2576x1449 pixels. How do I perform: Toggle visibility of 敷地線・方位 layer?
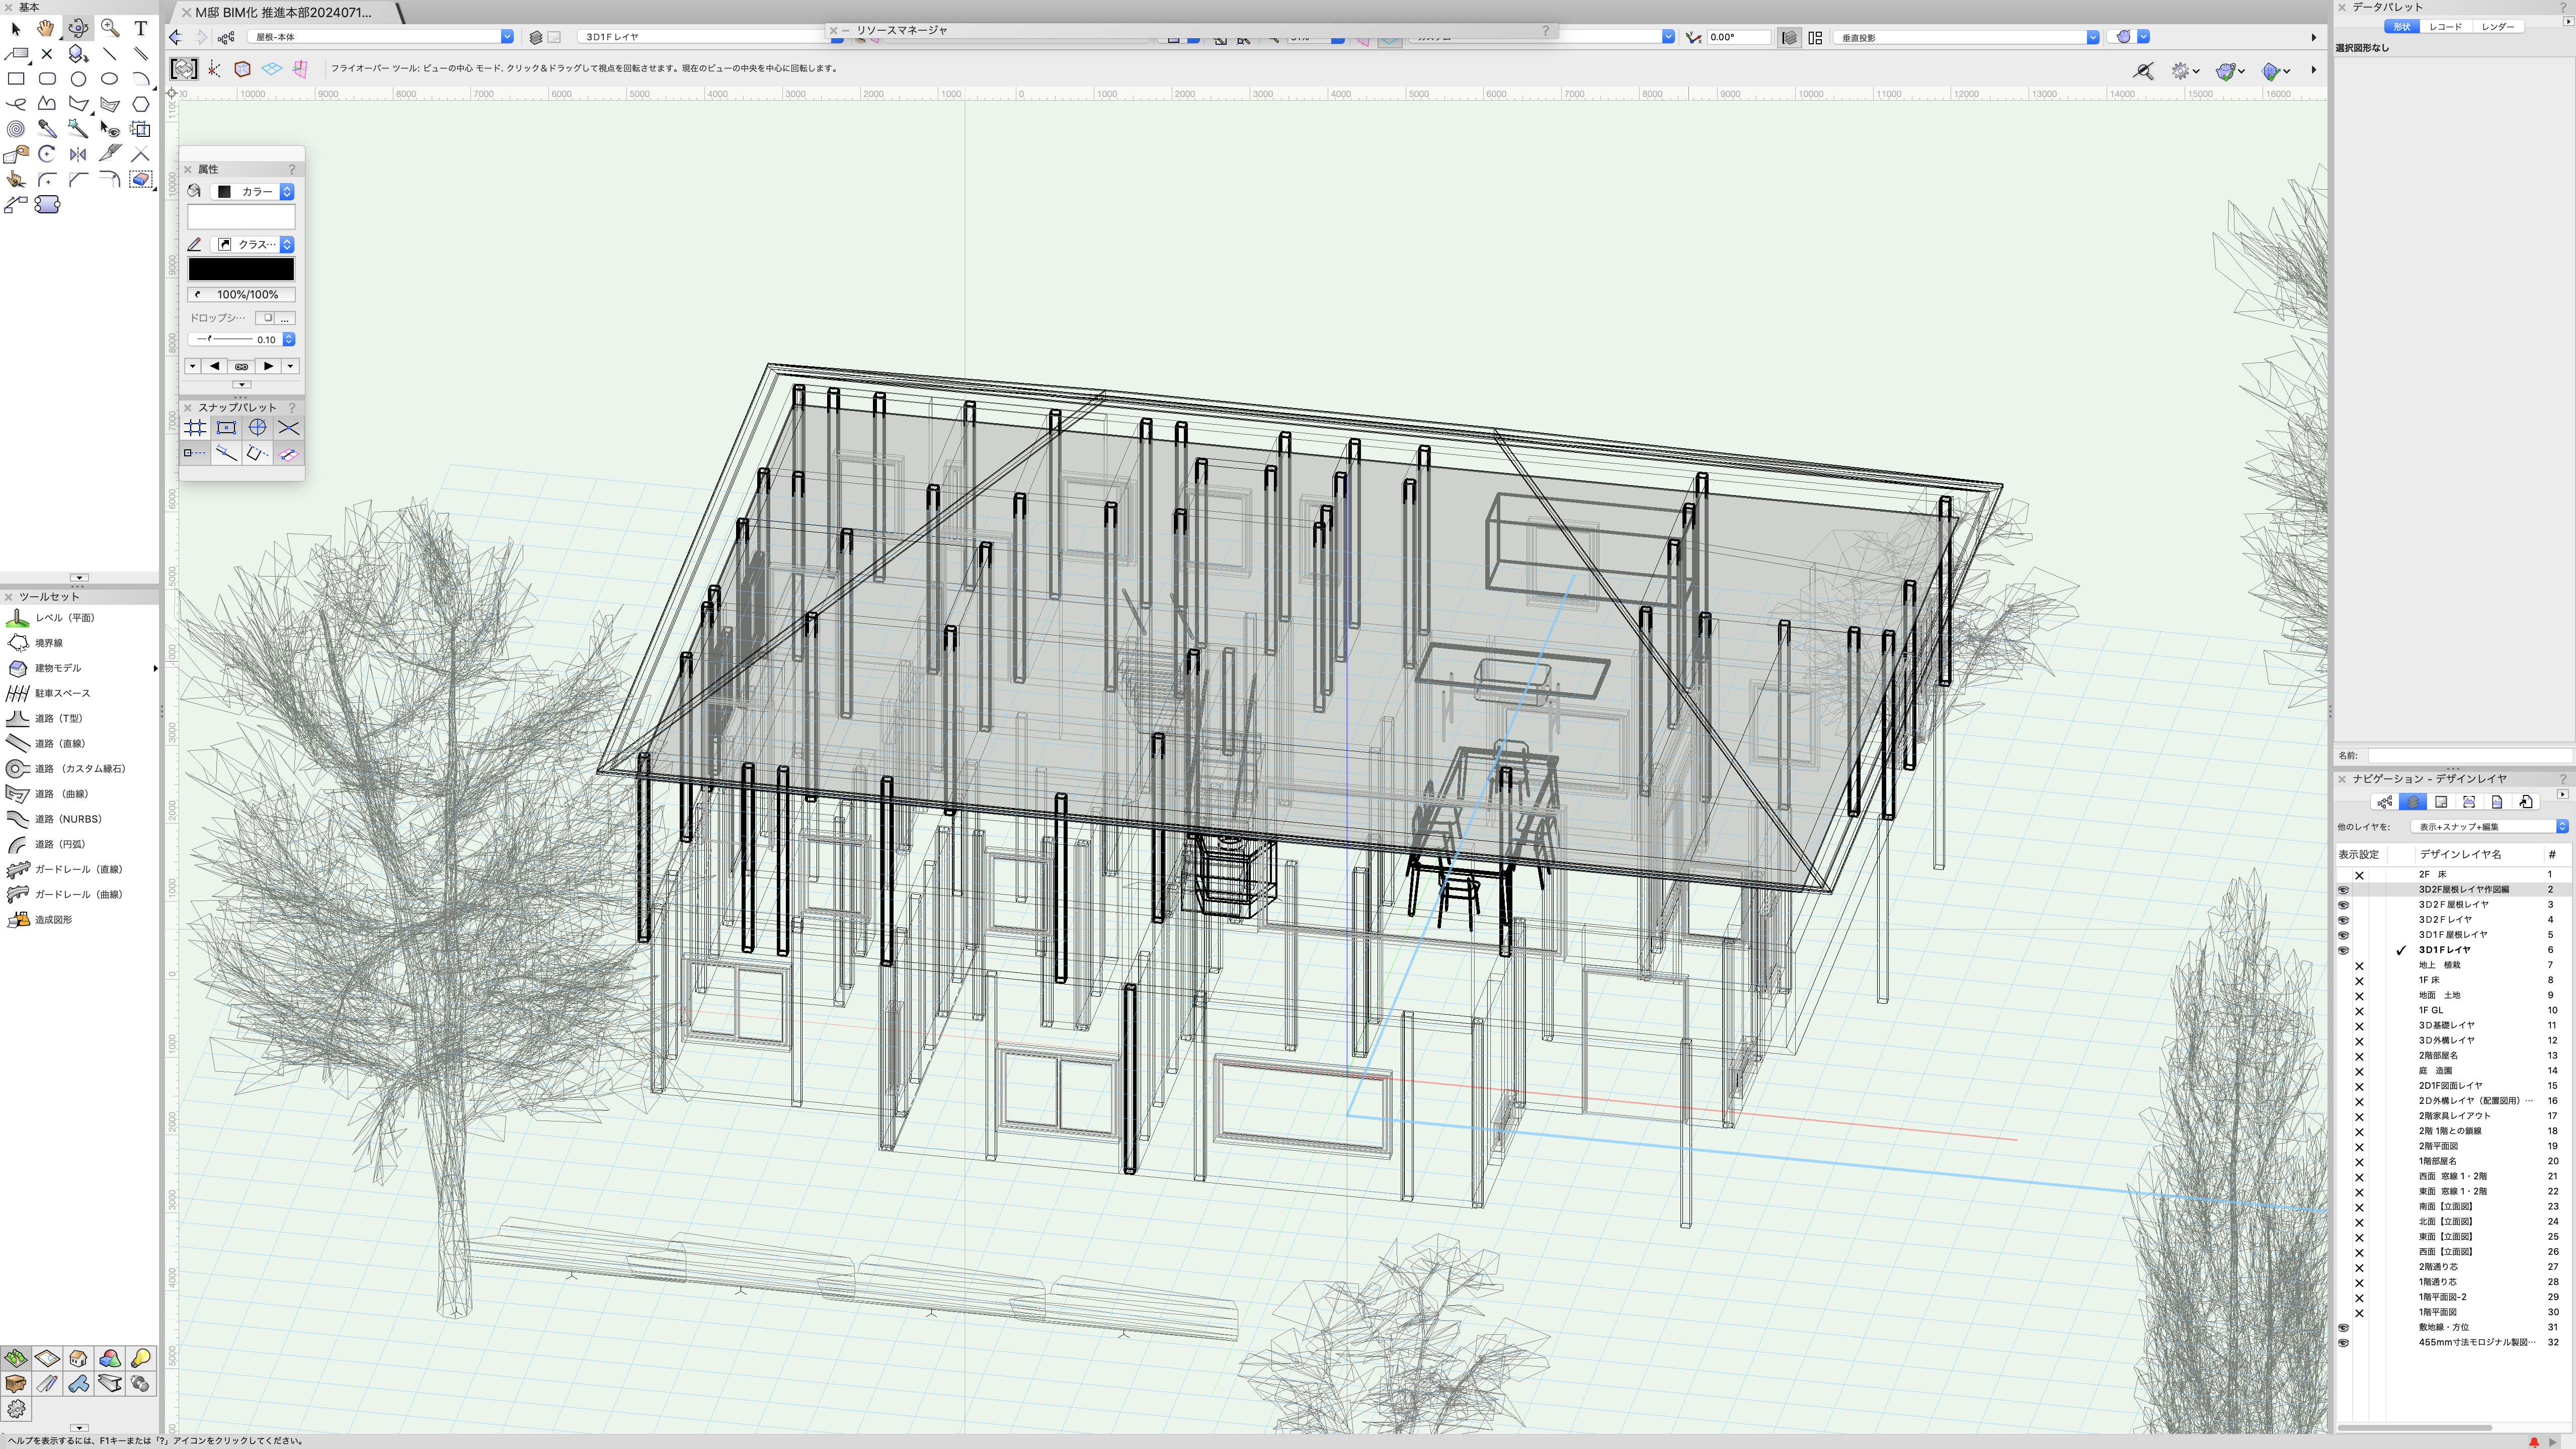pyautogui.click(x=2343, y=1328)
